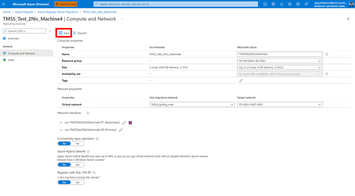Open the Resource group dropdown

280,61
